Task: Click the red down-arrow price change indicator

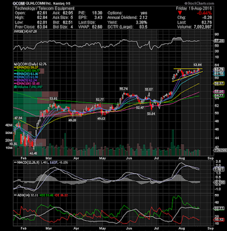Action: click(x=180, y=13)
